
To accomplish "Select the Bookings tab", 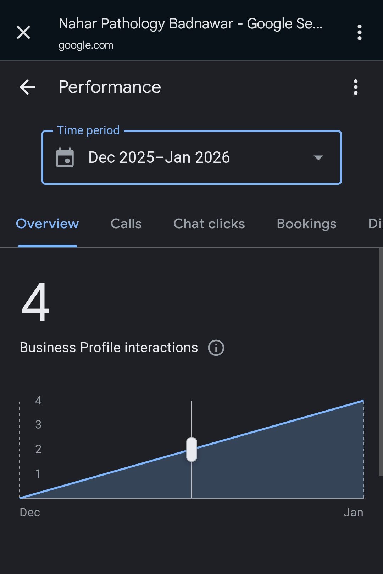I will point(306,224).
